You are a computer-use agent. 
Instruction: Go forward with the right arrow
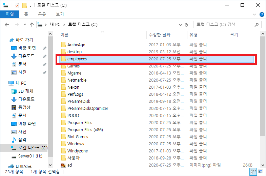pyautogui.click(x=17, y=25)
